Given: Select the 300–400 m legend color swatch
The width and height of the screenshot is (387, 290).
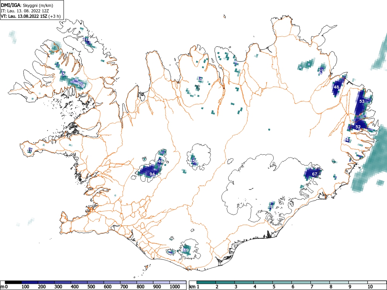Looking at the screenshot, I should click(x=63, y=282).
